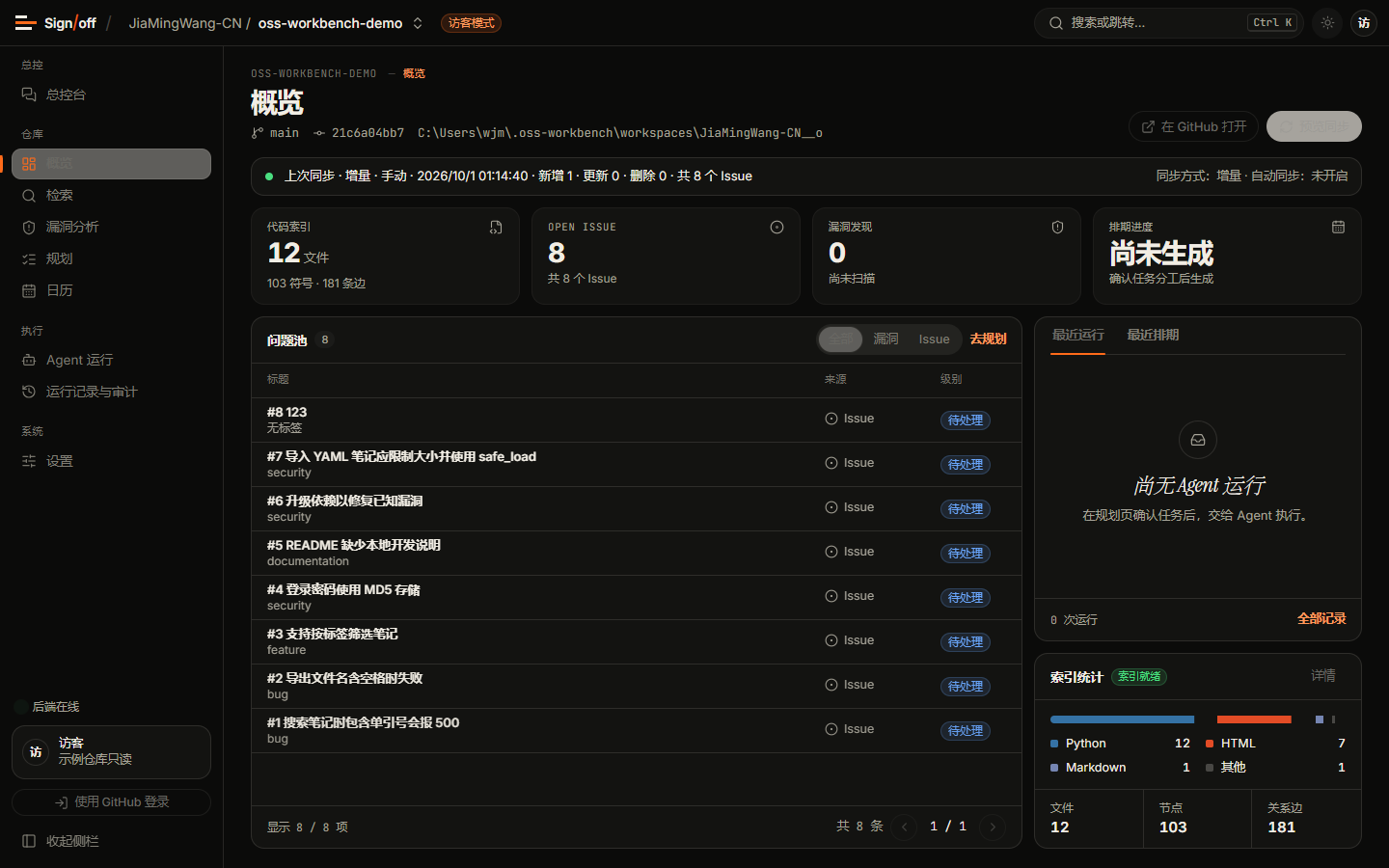Click the 访客模式 badge
The height and width of the screenshot is (868, 1389).
click(471, 23)
